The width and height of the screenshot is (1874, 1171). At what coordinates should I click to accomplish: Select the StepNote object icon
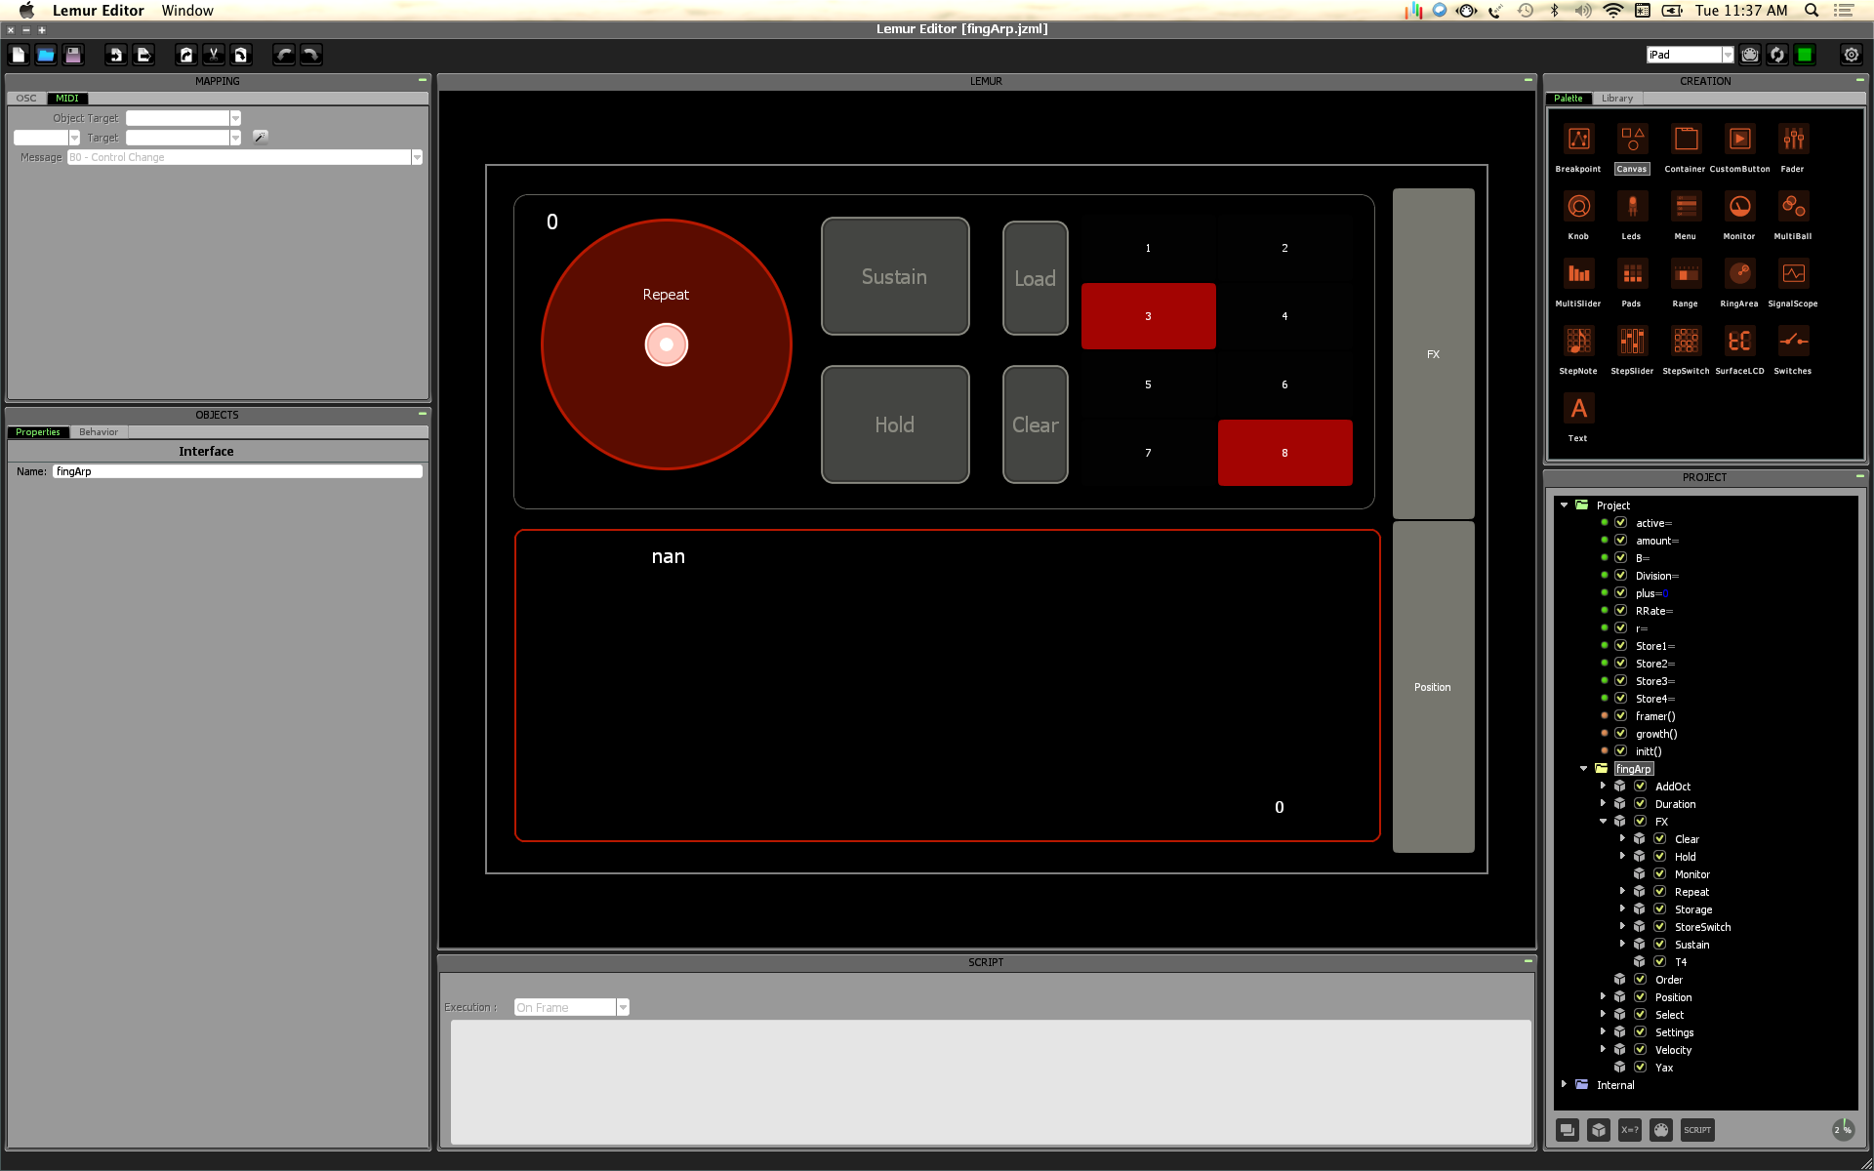pos(1578,342)
